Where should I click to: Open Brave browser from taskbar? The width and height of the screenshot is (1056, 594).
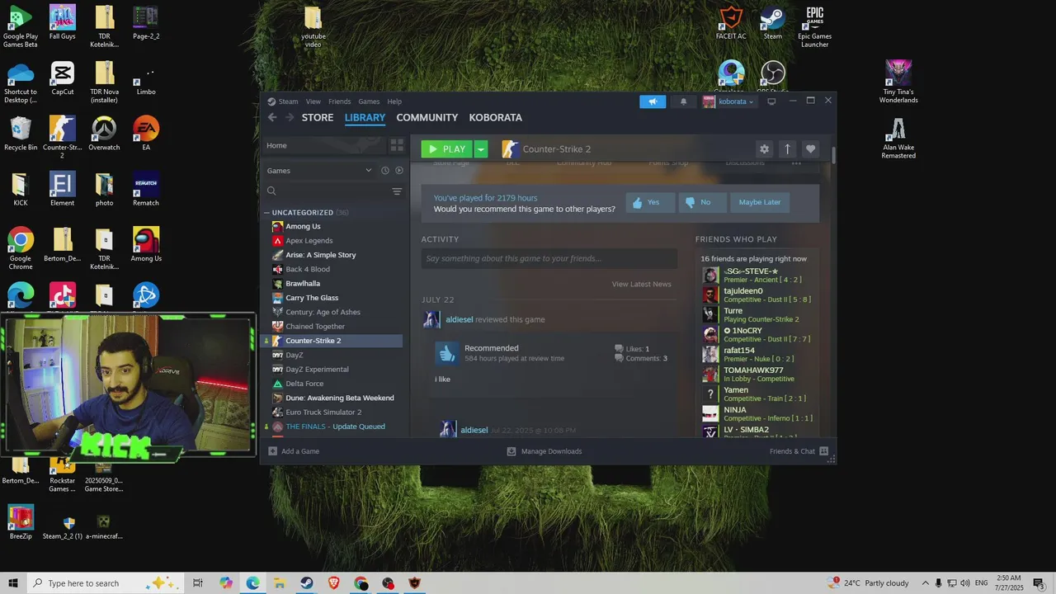coord(333,583)
